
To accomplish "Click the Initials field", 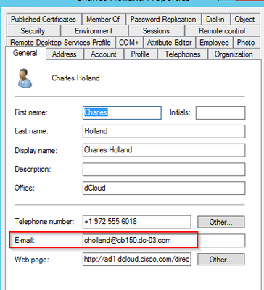I will click(220, 112).
